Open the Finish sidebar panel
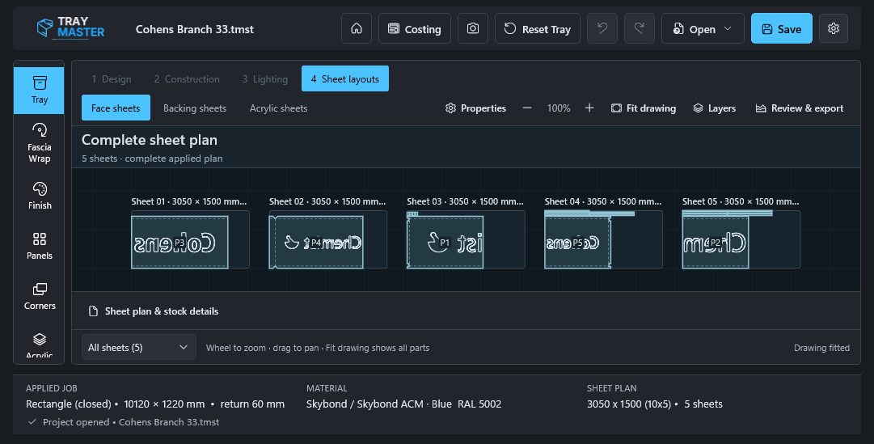The height and width of the screenshot is (444, 874). click(39, 196)
